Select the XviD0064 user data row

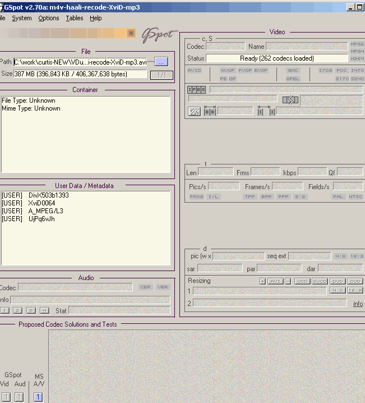click(x=28, y=203)
